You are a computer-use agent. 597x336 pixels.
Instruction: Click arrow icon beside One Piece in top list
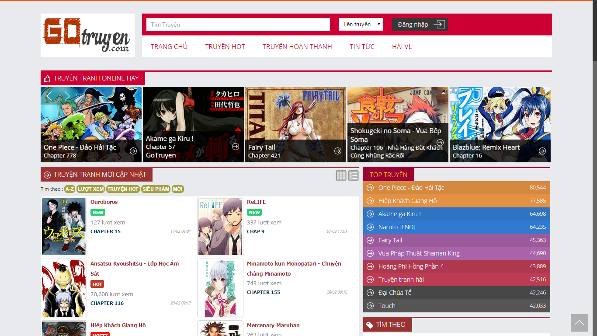pos(370,188)
